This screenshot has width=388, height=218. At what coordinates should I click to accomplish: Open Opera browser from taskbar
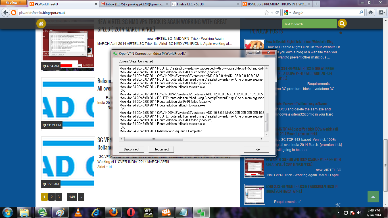point(131,212)
